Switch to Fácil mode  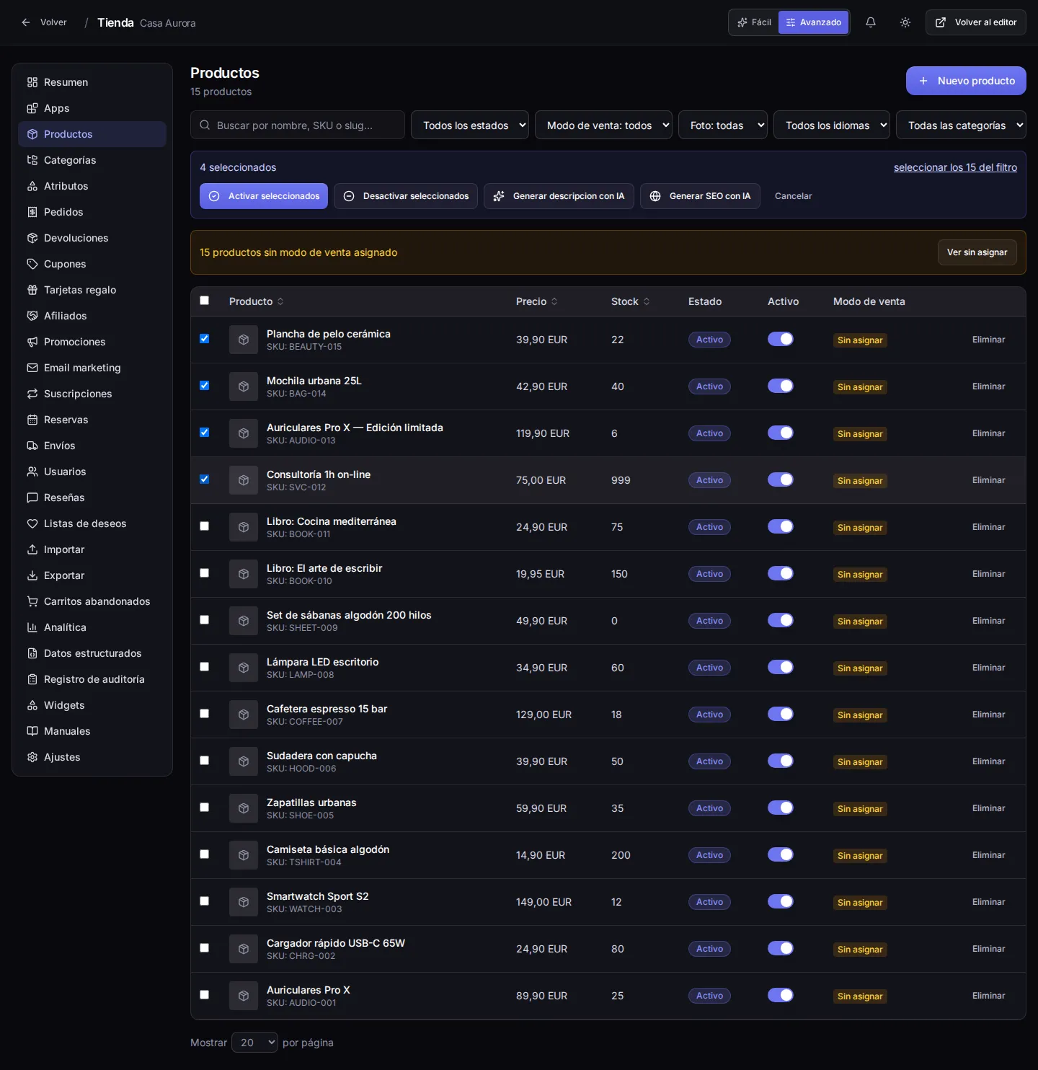(x=755, y=22)
